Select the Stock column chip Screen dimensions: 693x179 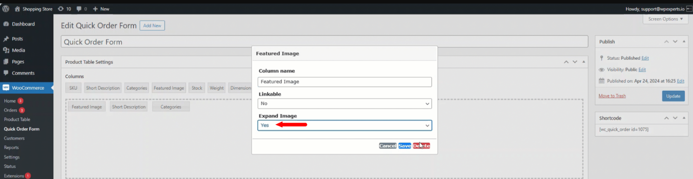pyautogui.click(x=197, y=88)
